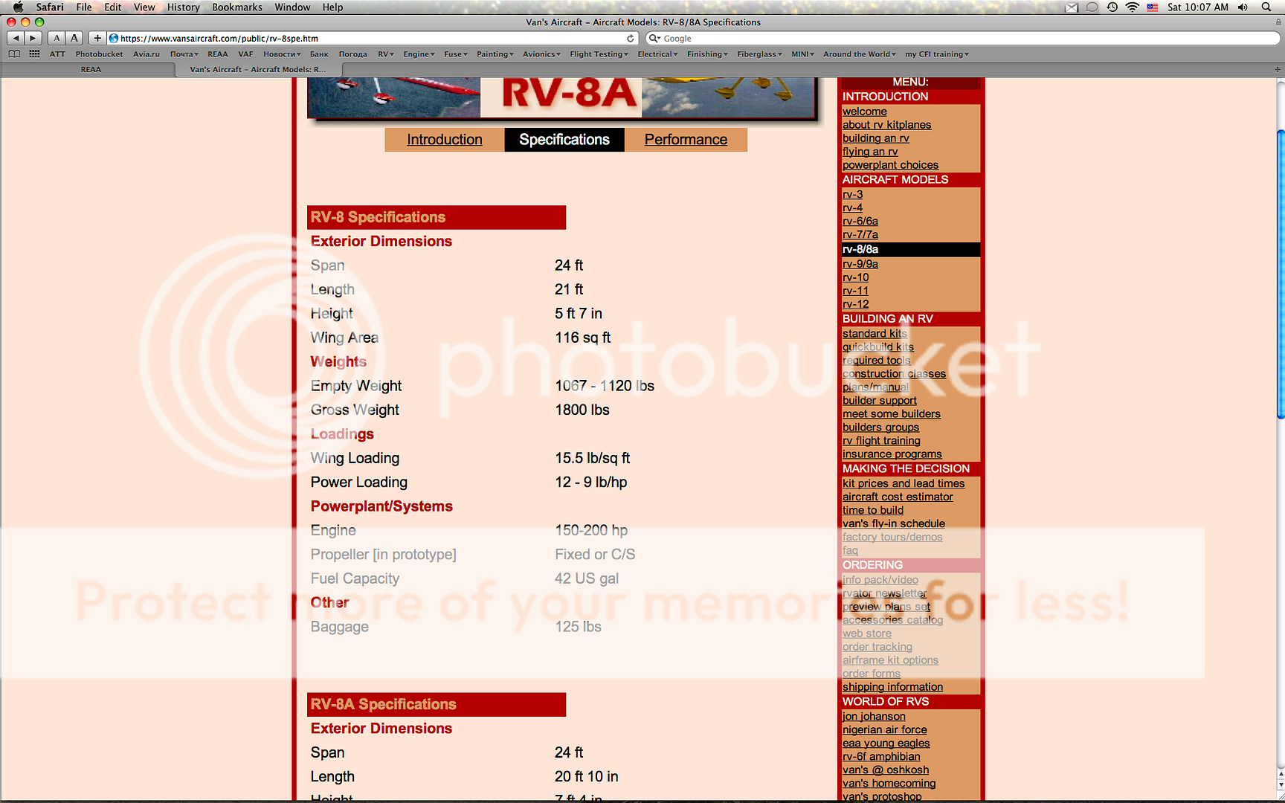Image resolution: width=1285 pixels, height=803 pixels.
Task: Open the builder support link
Action: click(880, 401)
